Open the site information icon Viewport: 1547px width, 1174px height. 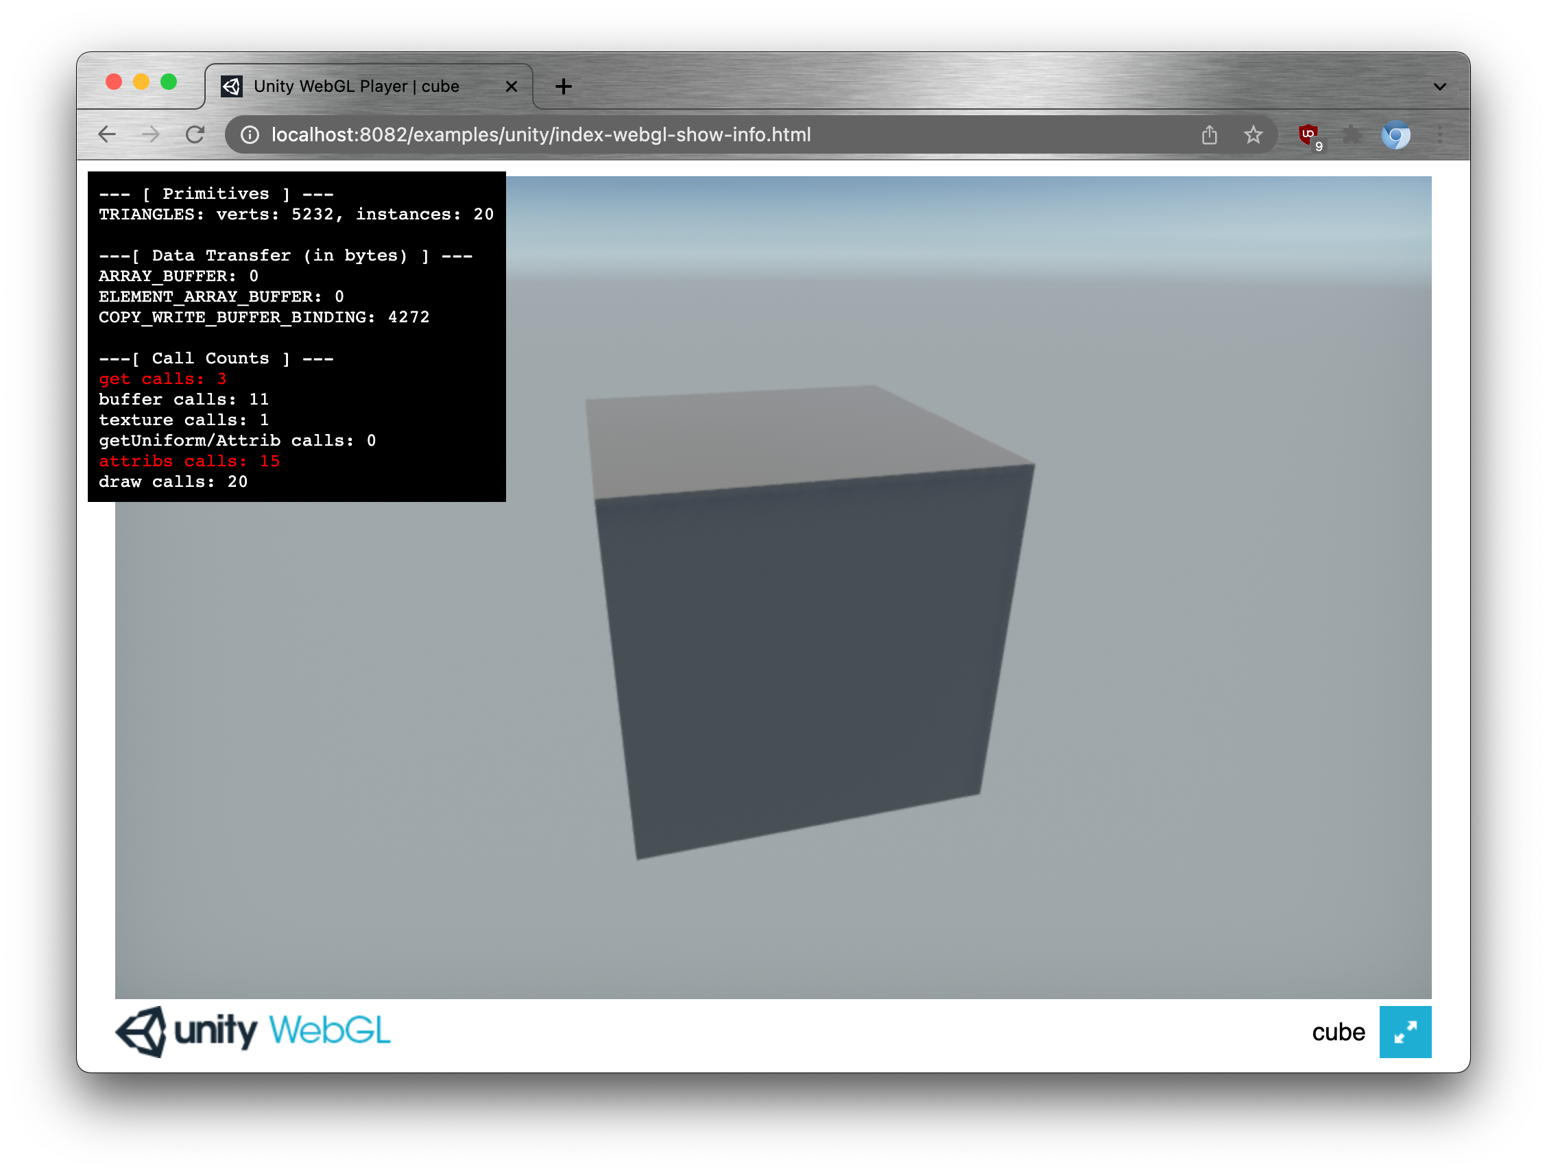250,135
